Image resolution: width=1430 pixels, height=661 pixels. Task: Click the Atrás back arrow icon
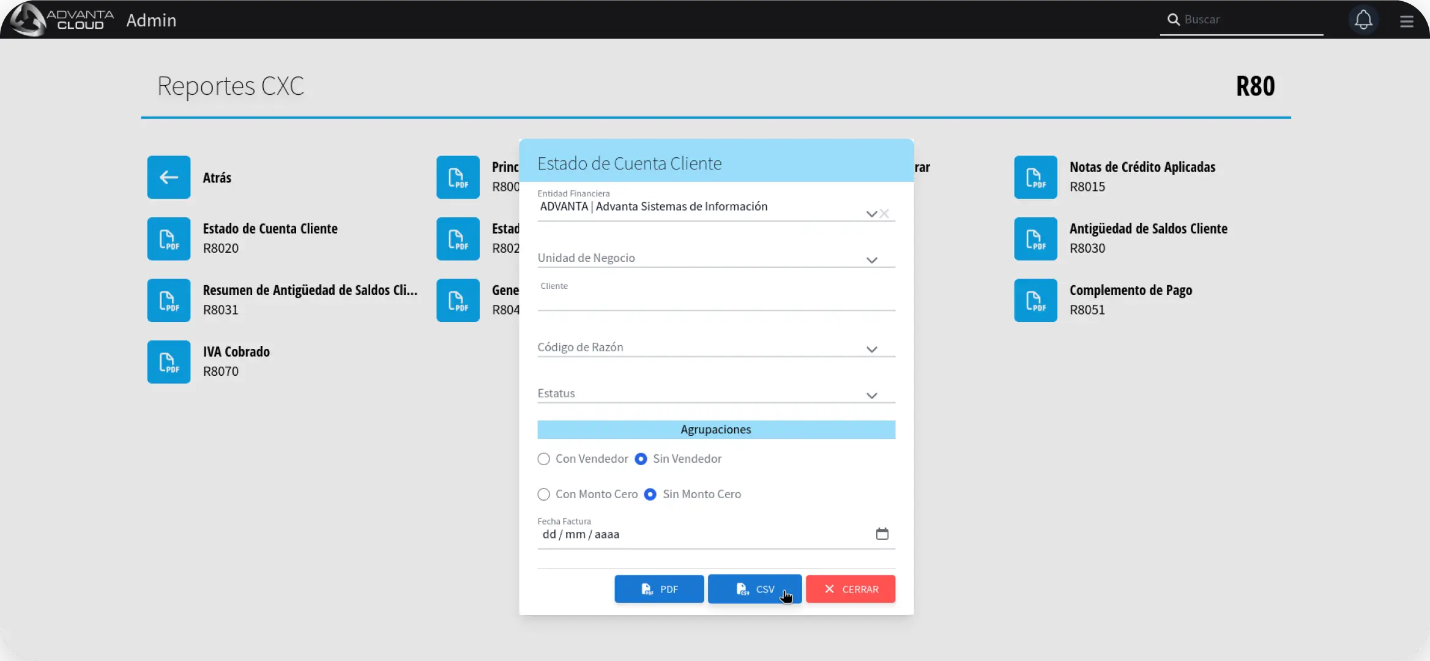pos(168,177)
